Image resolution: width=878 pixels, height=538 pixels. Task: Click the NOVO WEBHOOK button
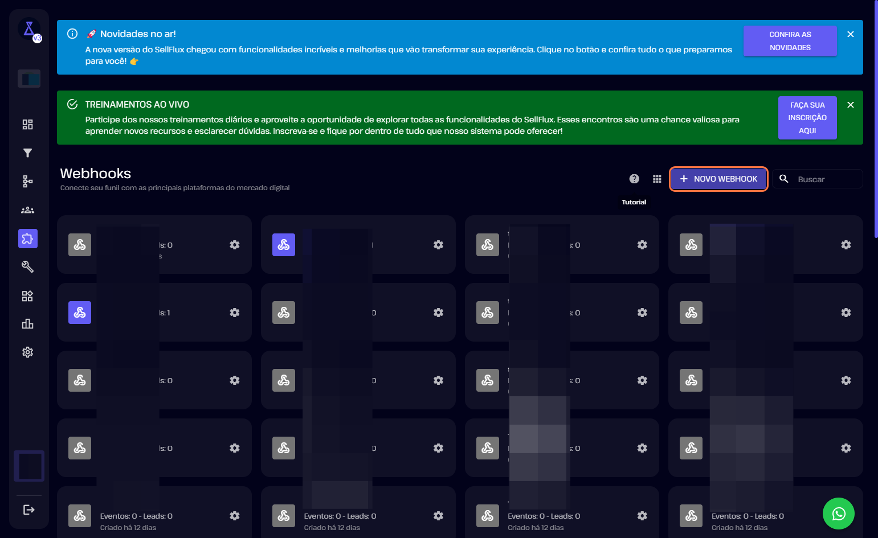click(718, 179)
